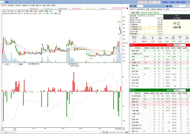Click the small arrow left of the zoom out icon
The image size is (190, 134).
point(101,132)
